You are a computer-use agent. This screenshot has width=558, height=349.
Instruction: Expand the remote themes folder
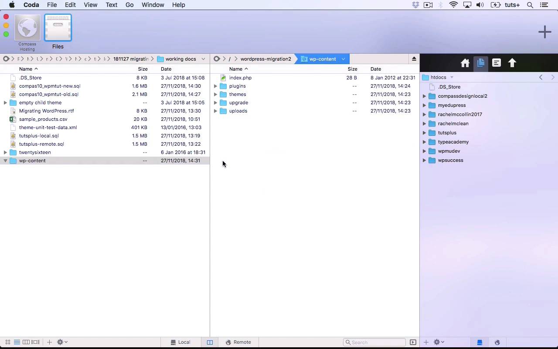[x=215, y=94]
